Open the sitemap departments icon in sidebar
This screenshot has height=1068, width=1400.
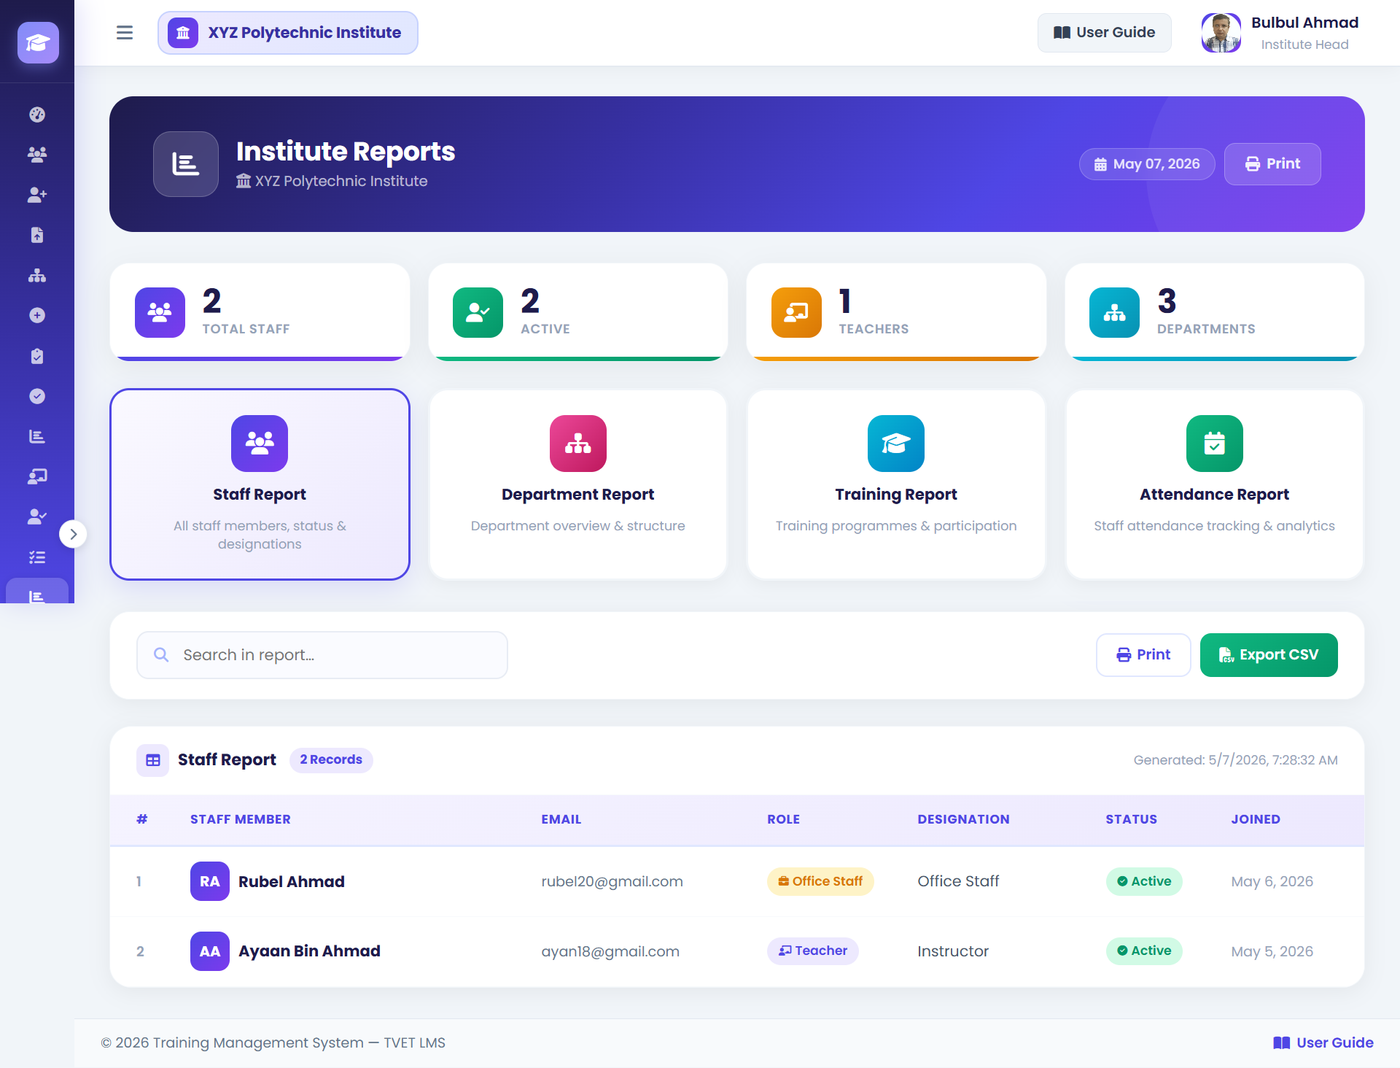coord(37,276)
